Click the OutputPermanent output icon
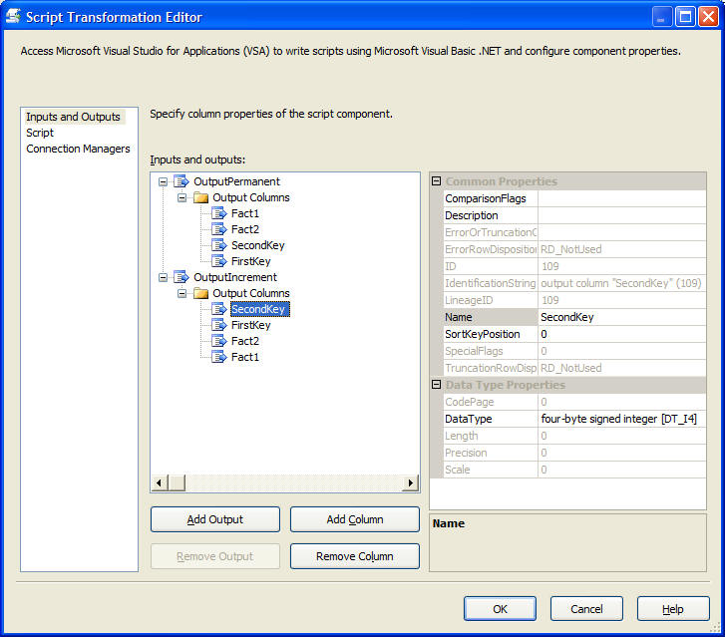This screenshot has width=725, height=637. [181, 181]
